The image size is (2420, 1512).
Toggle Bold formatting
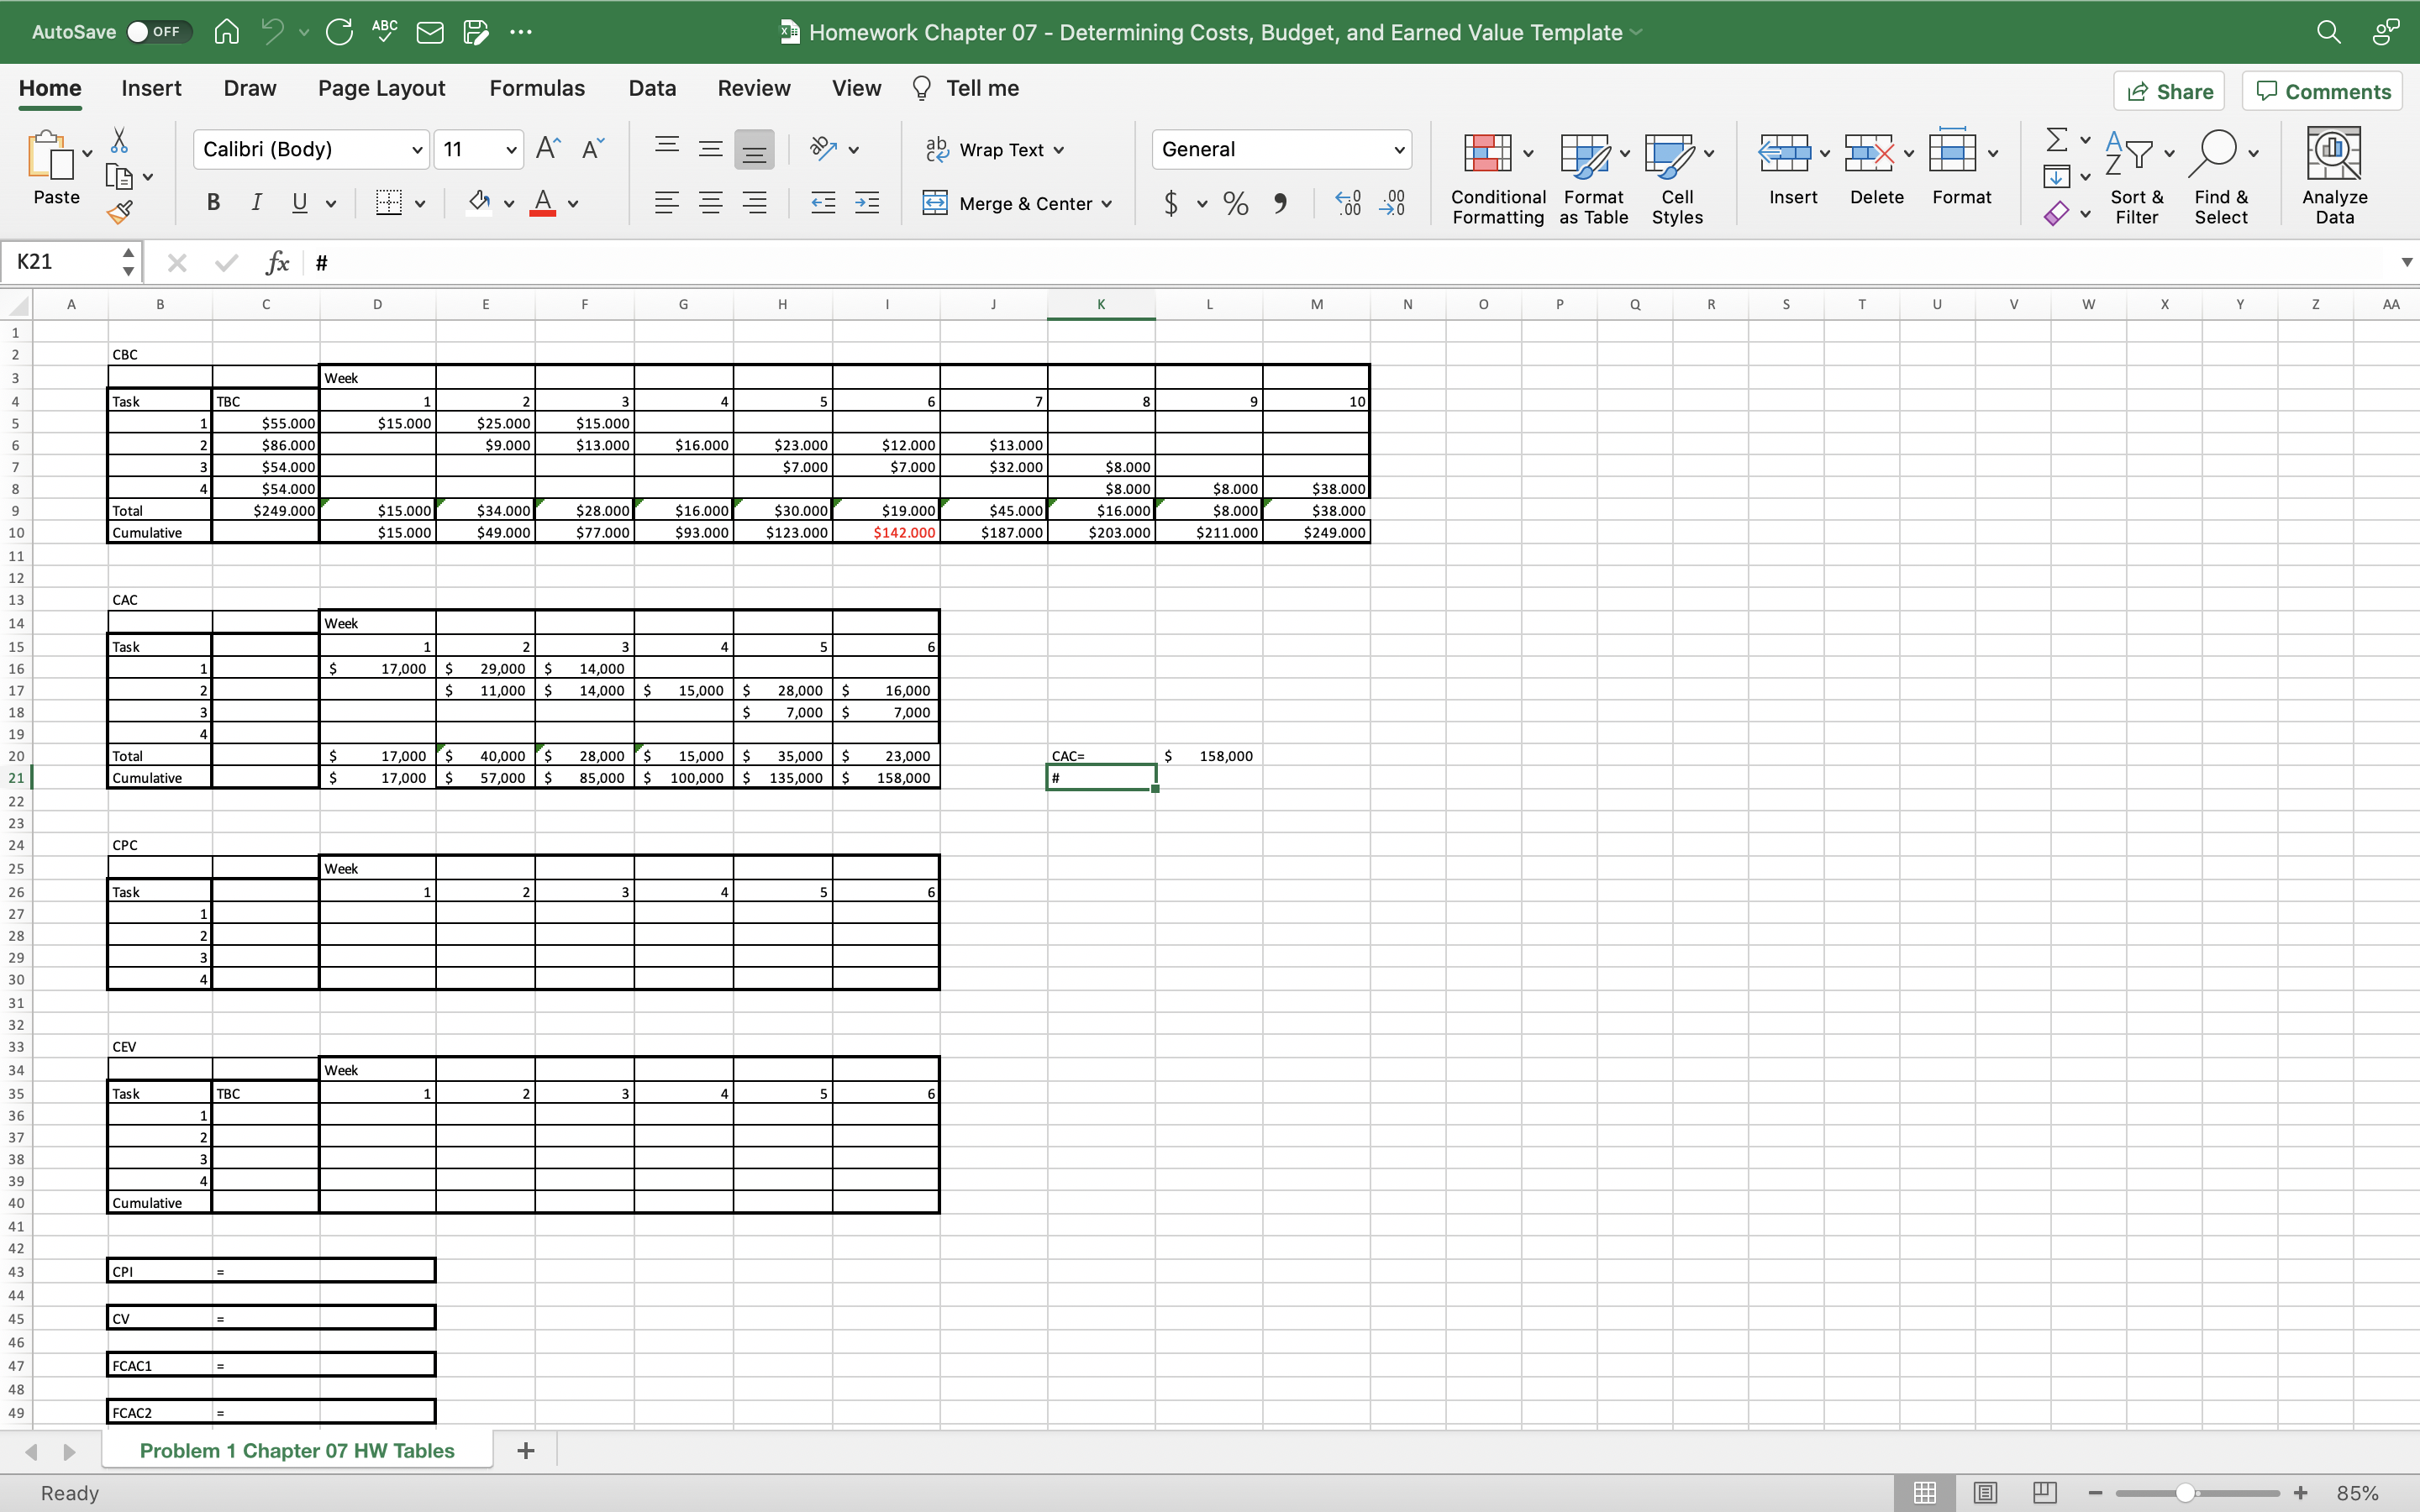pos(213,203)
